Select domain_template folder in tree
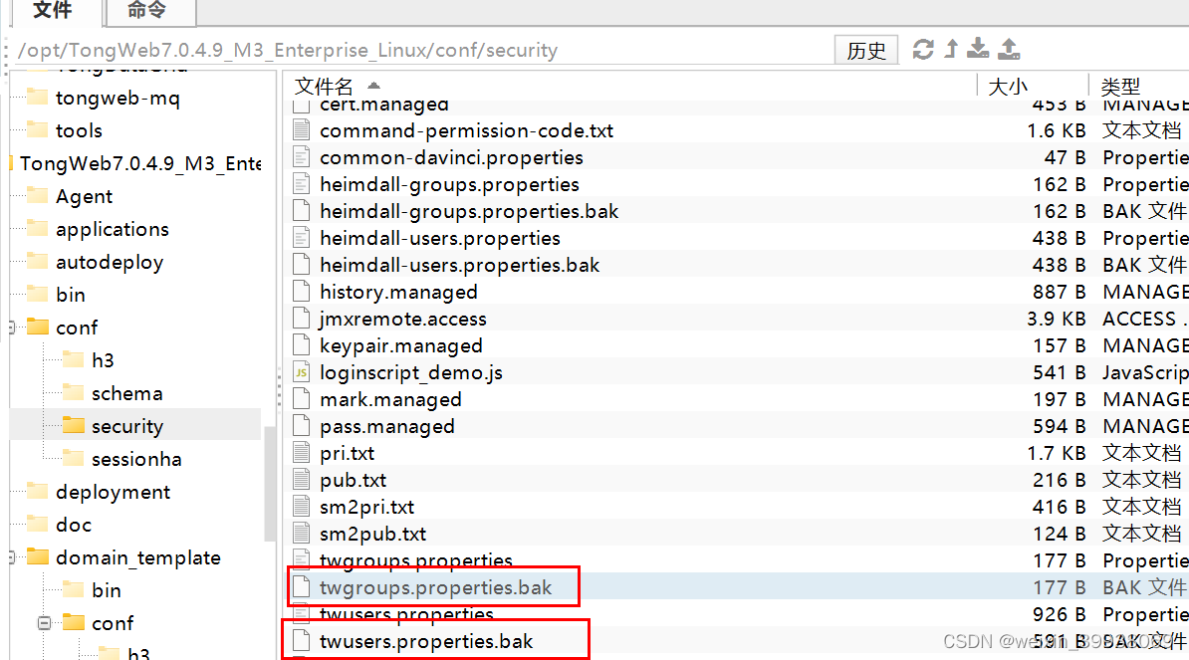1189x660 pixels. (138, 557)
